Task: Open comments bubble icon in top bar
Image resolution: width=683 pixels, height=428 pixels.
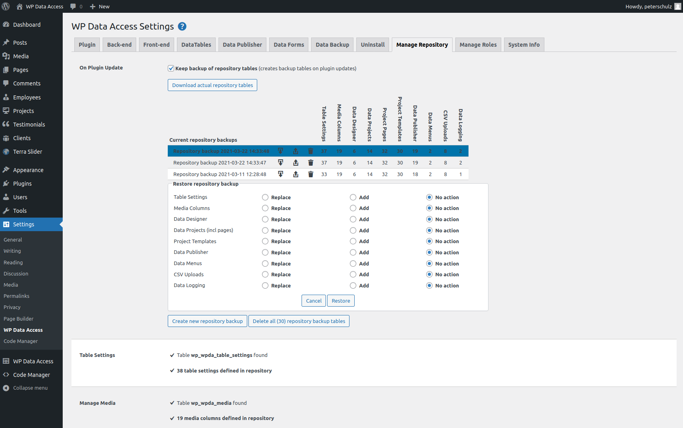Action: pos(73,6)
